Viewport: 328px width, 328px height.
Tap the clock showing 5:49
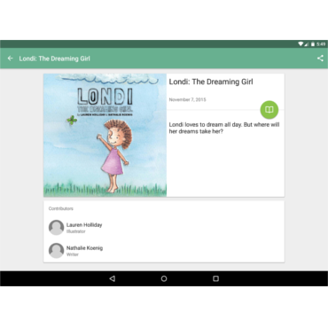click(x=321, y=44)
